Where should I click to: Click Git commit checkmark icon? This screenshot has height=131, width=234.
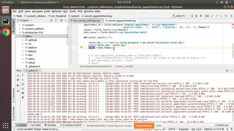217,16
